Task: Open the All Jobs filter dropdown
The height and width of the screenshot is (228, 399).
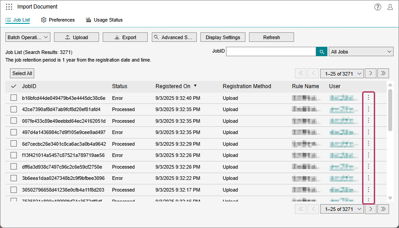Action: (x=361, y=52)
